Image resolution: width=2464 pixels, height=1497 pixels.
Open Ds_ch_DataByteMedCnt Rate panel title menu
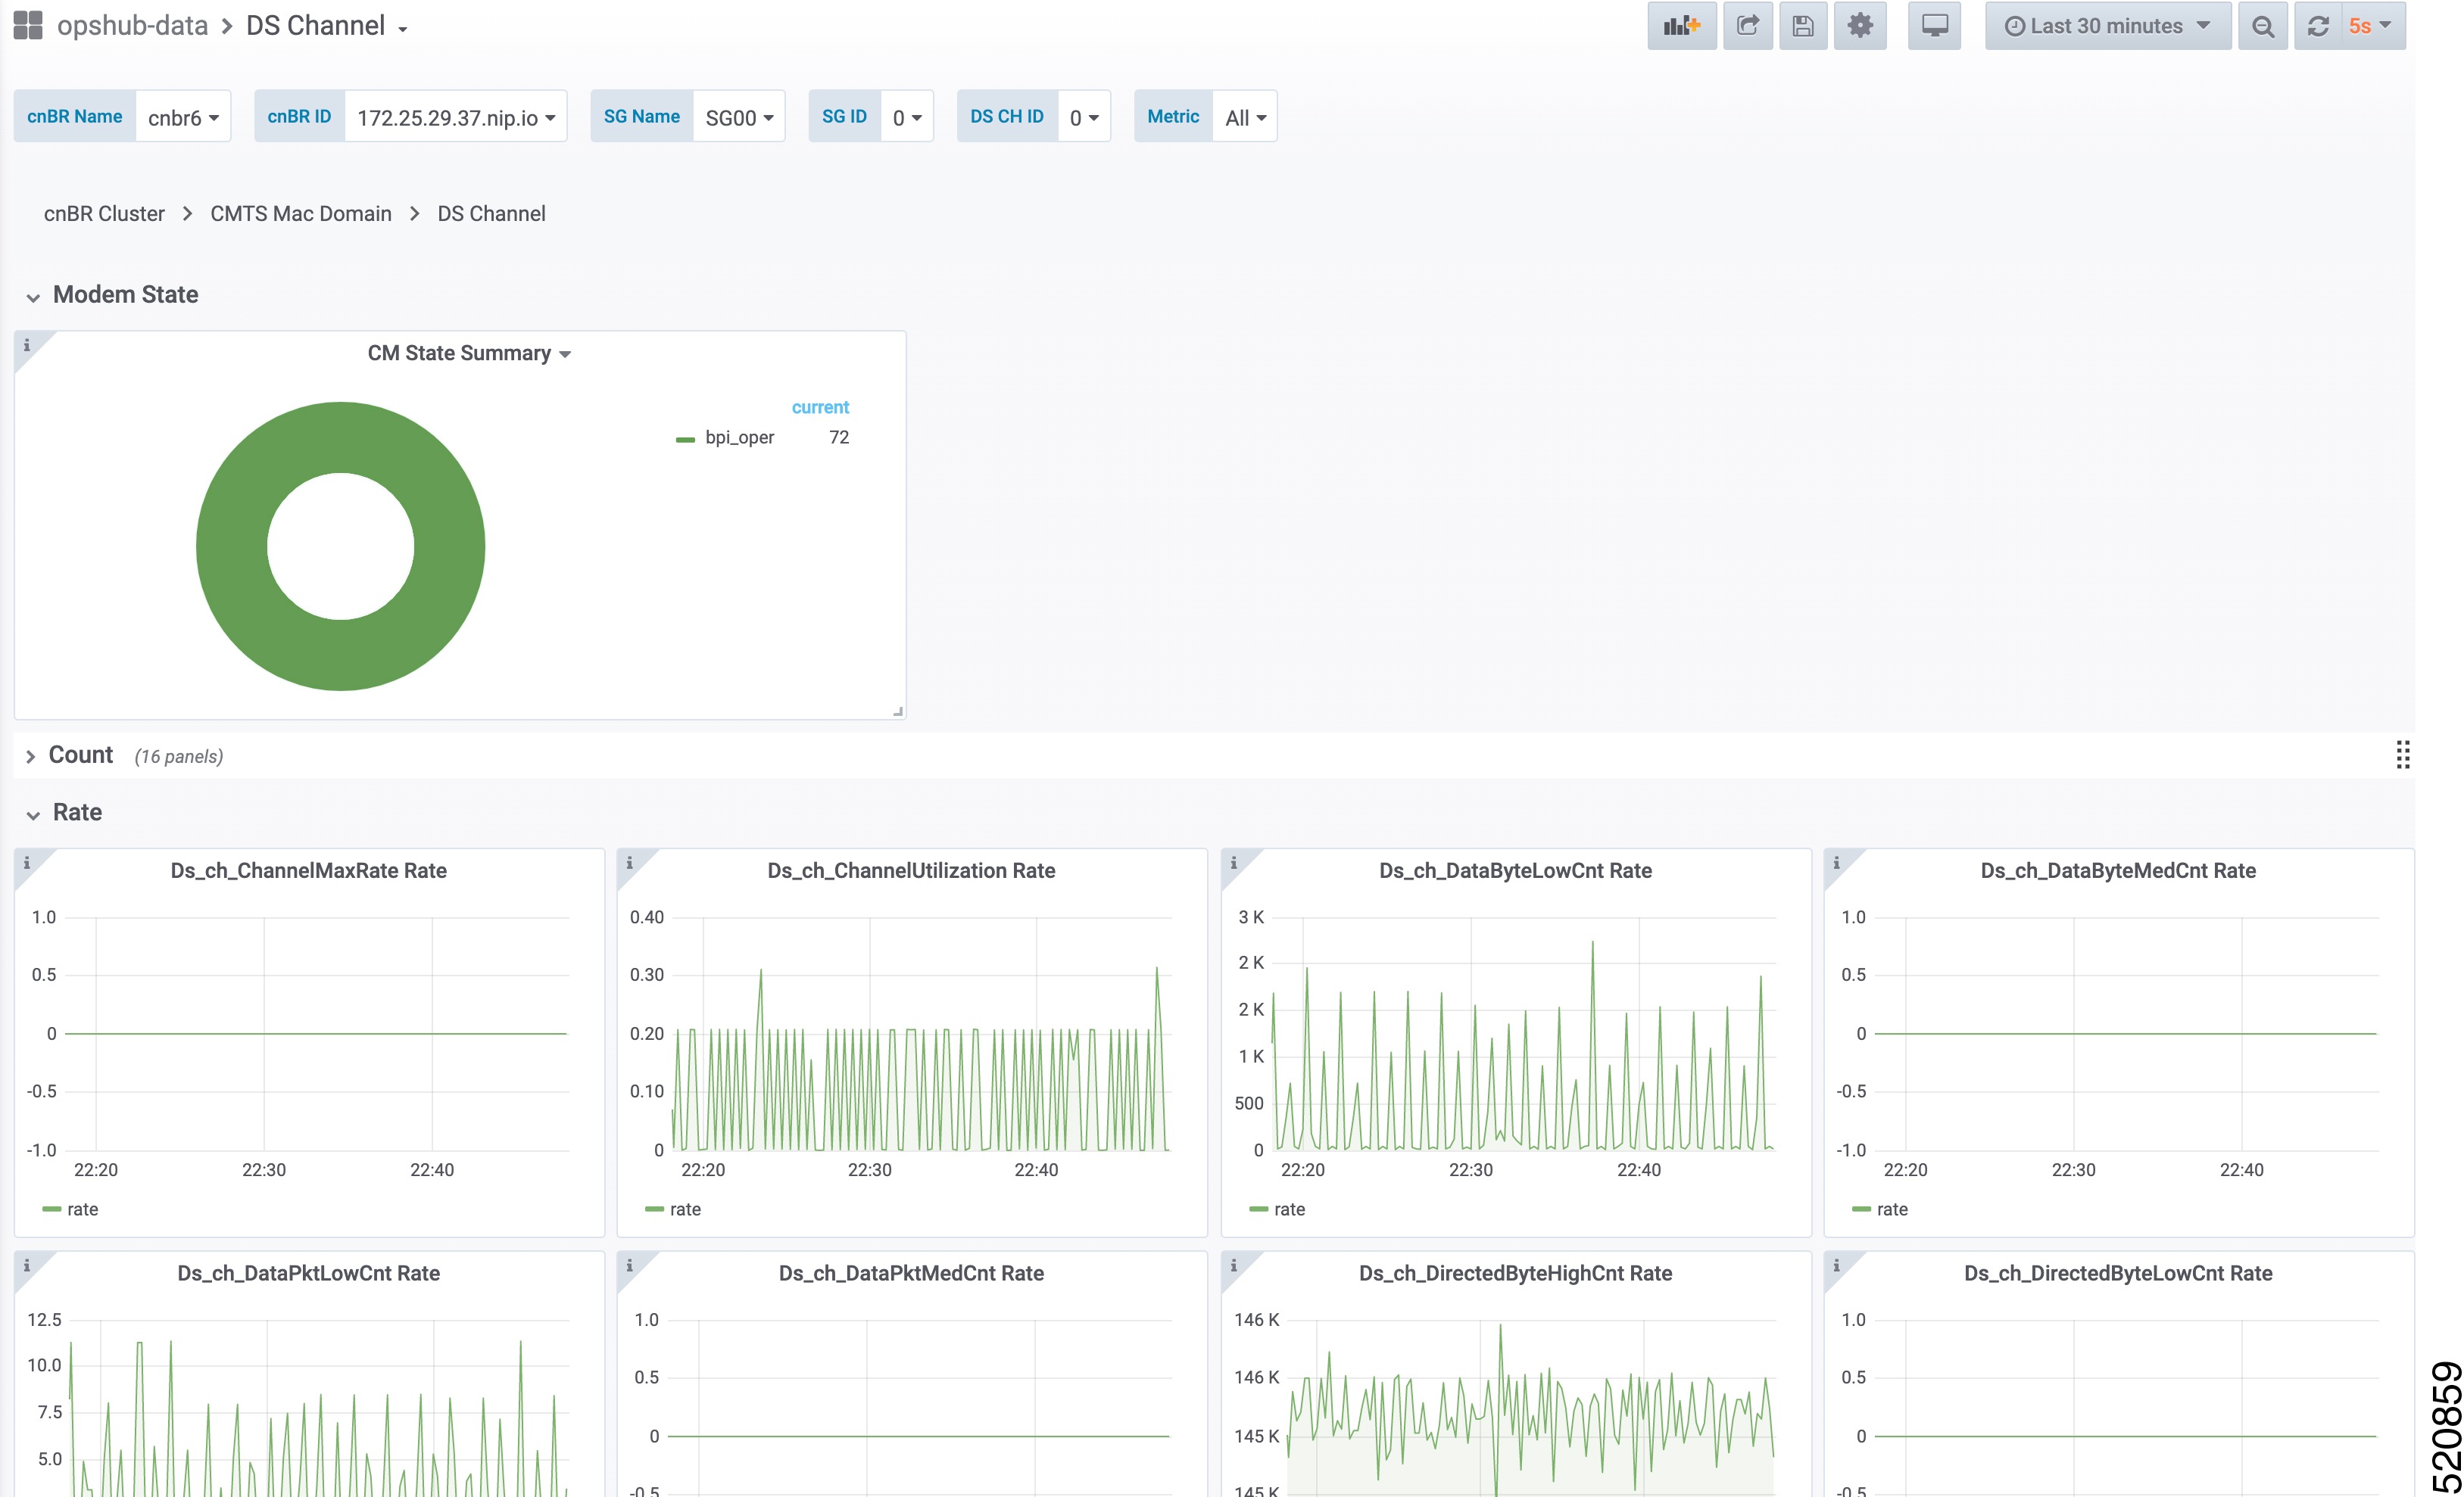pyautogui.click(x=2118, y=870)
